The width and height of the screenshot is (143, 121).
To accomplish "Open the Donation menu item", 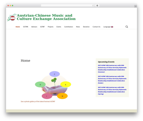I will 86,27.
